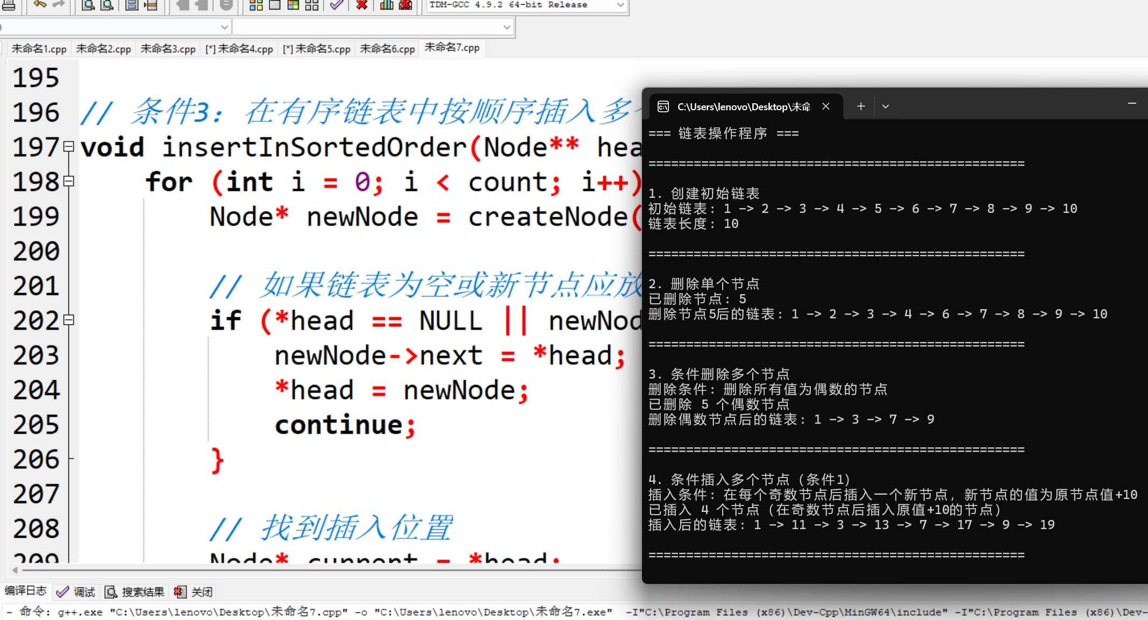The height and width of the screenshot is (620, 1148).
Task: Click the syntax check checkmark icon
Action: (x=337, y=5)
